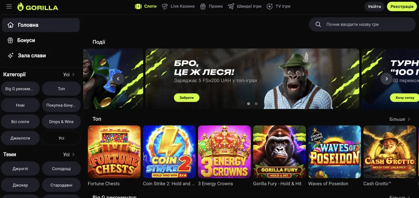The height and width of the screenshot is (198, 419).
Task: Click the Live Казино cards icon
Action: (165, 6)
